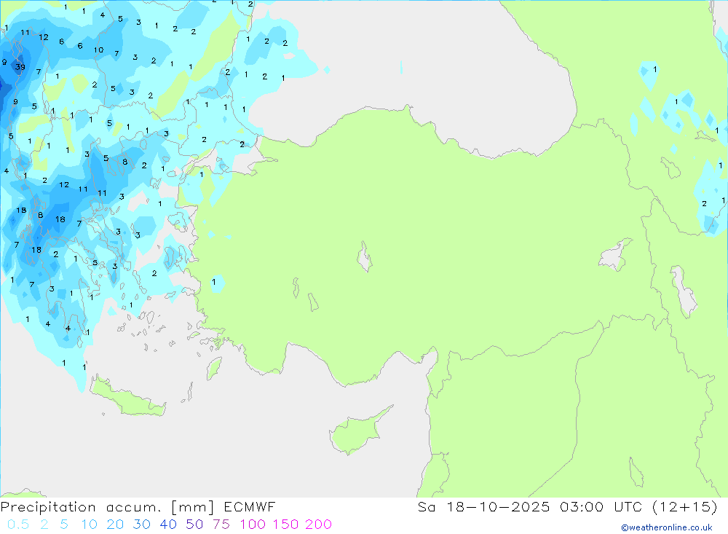This screenshot has width=728, height=534.
Task: Click the '39' precipitation value on the map
Action: pyautogui.click(x=20, y=67)
